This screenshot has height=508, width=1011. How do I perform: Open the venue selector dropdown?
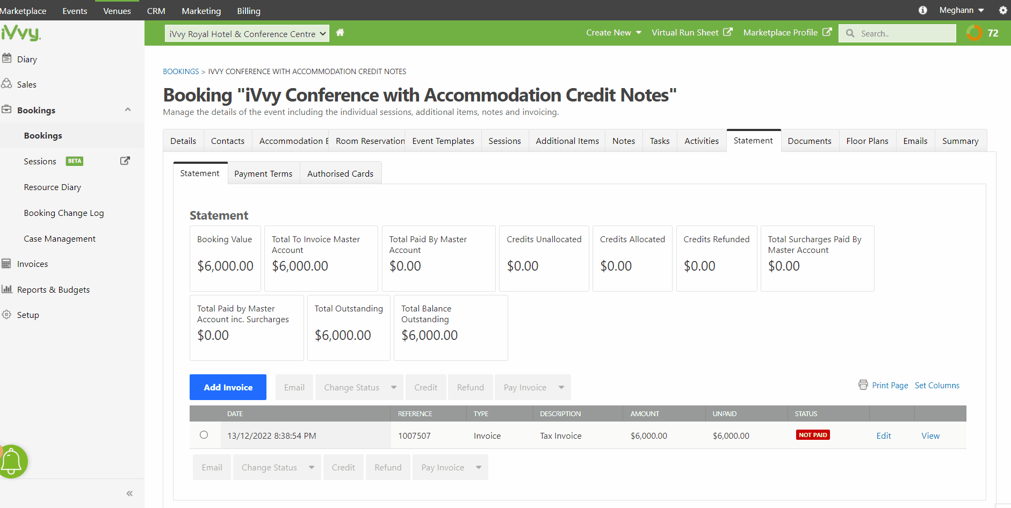(247, 34)
